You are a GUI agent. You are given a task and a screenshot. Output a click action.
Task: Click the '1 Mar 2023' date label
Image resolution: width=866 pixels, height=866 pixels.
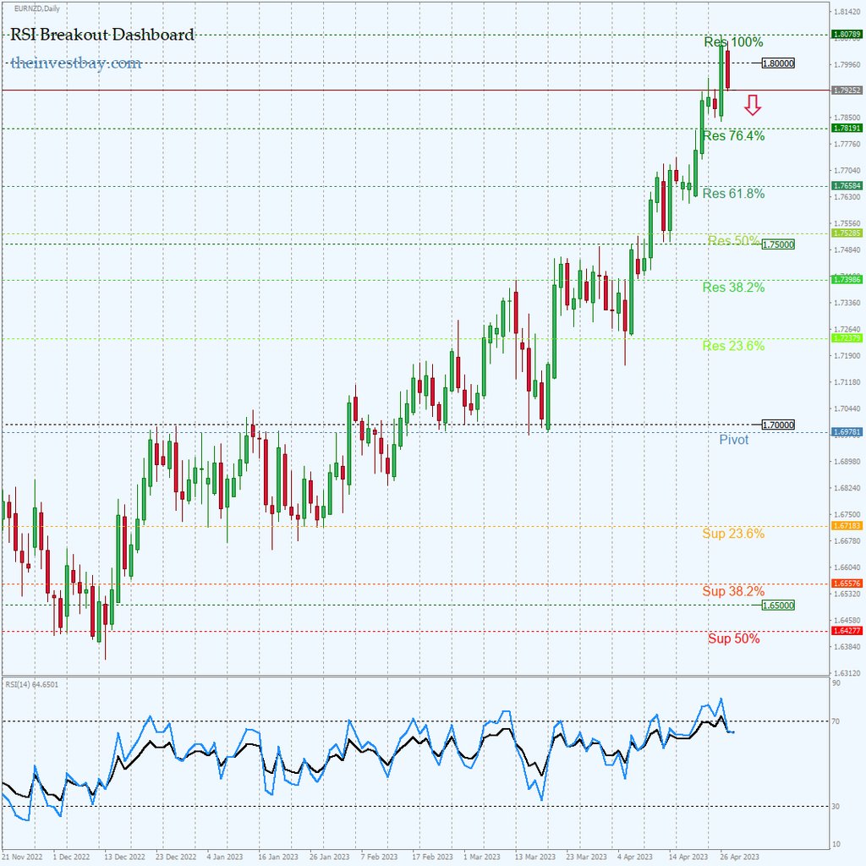tap(482, 858)
